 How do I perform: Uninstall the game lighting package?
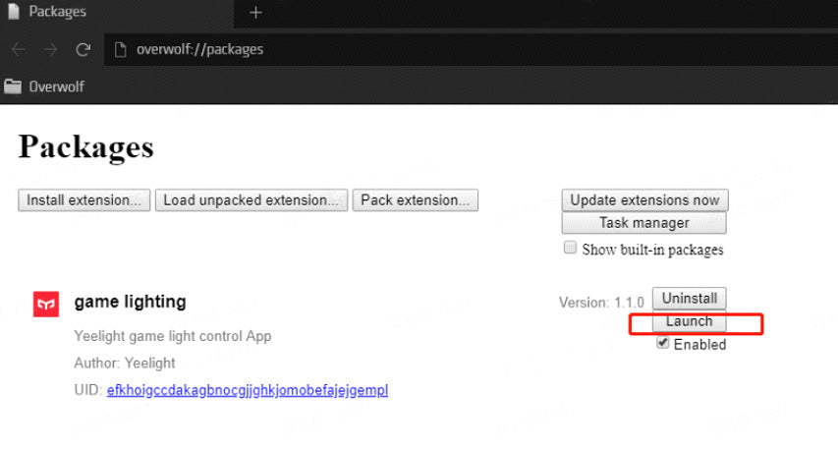(x=691, y=298)
